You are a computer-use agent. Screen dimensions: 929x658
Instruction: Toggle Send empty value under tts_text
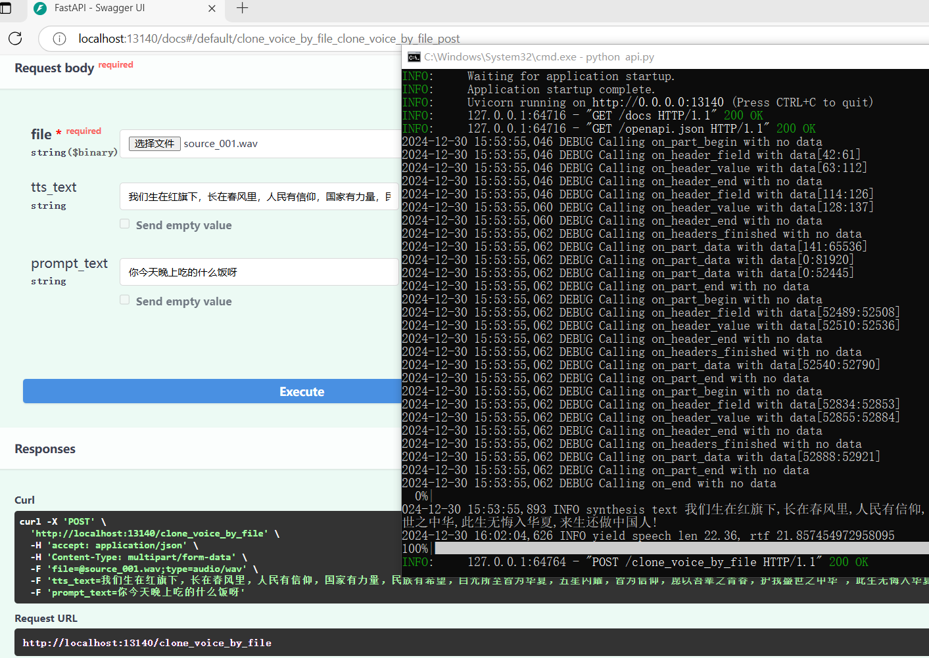pyautogui.click(x=125, y=224)
